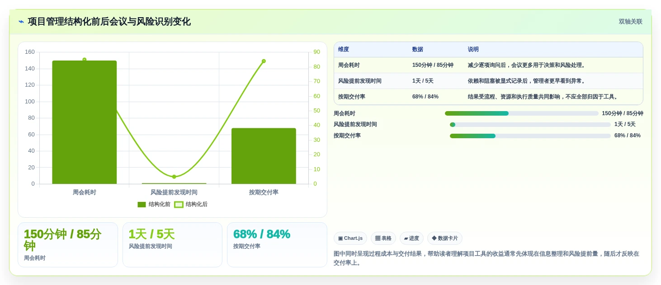
Task: Open the 1天 / 5天 data card
Action: [x=172, y=245]
